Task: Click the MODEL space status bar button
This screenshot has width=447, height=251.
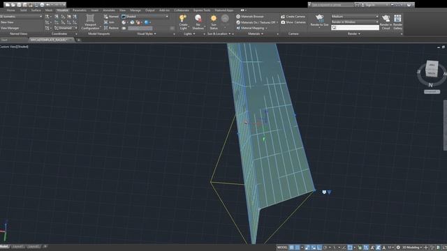Action: pyautogui.click(x=282, y=248)
